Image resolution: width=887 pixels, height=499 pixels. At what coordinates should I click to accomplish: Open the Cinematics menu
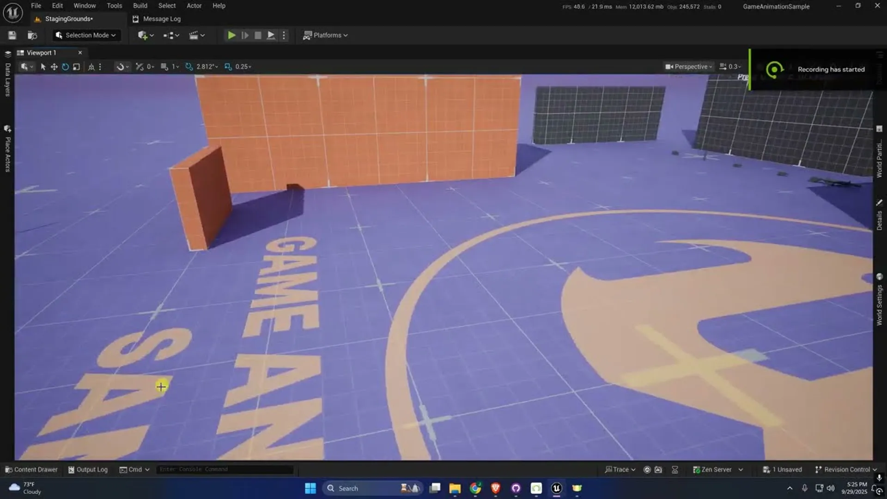click(196, 35)
